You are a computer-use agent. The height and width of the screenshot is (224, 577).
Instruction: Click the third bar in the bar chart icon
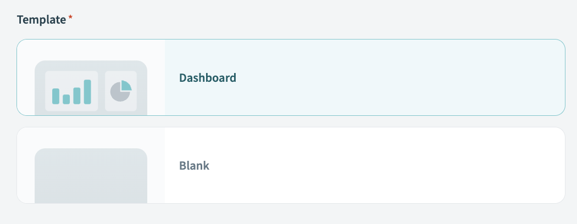click(x=77, y=96)
